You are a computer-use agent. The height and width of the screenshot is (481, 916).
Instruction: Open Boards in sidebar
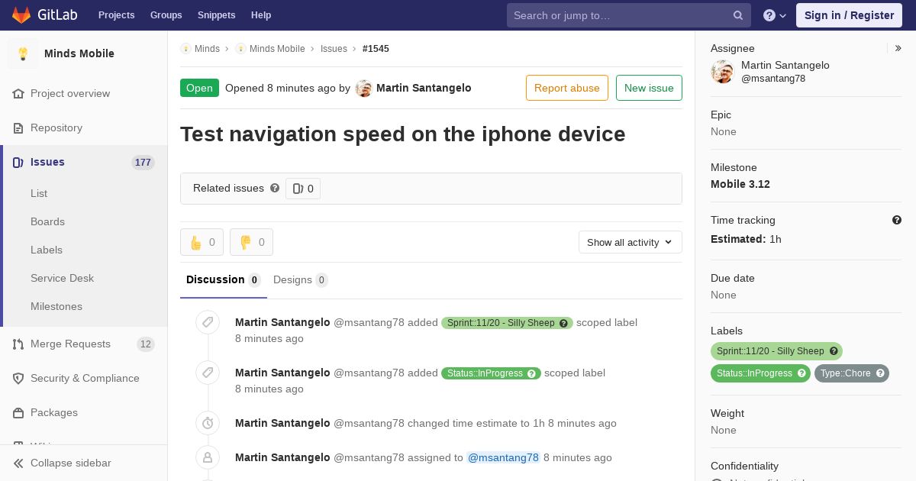coord(47,221)
